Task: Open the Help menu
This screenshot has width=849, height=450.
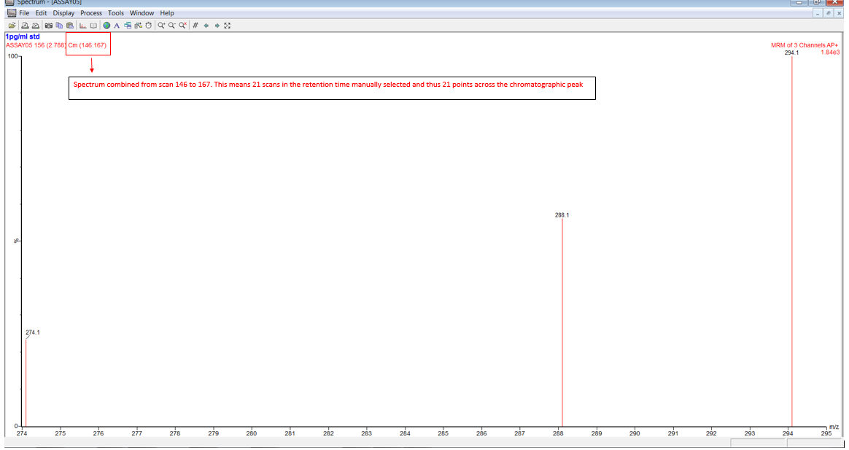Action: 167,13
